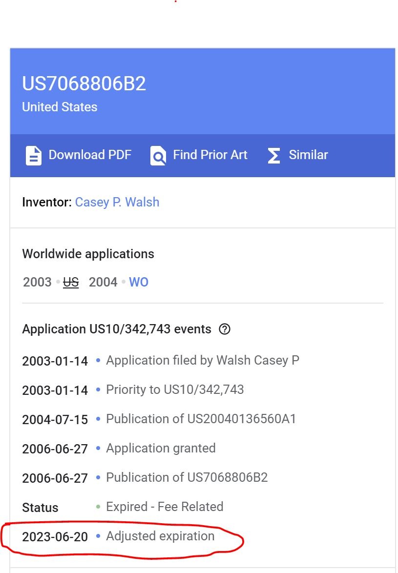Viewport: 398px width, 573px height.
Task: Open inventor Casey P. Walsh link
Action: [117, 202]
